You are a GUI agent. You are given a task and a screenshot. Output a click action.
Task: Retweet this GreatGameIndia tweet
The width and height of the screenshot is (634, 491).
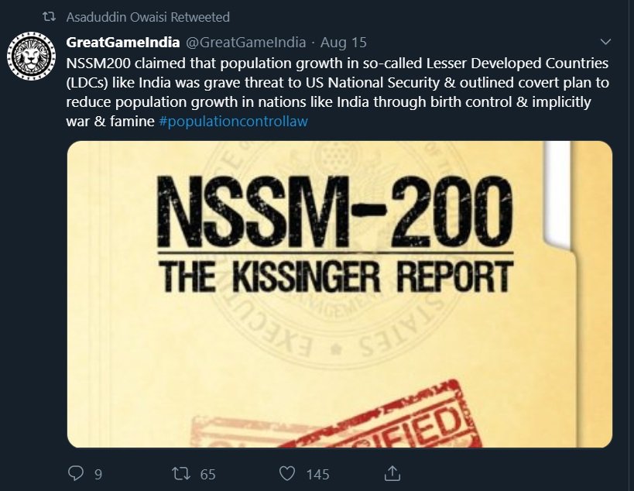tap(180, 473)
